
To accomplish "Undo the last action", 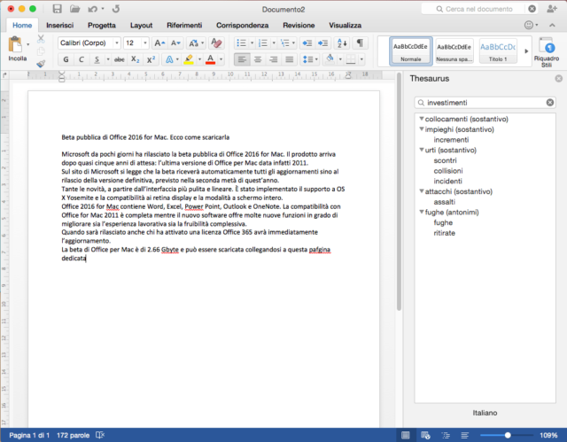I will click(x=92, y=9).
